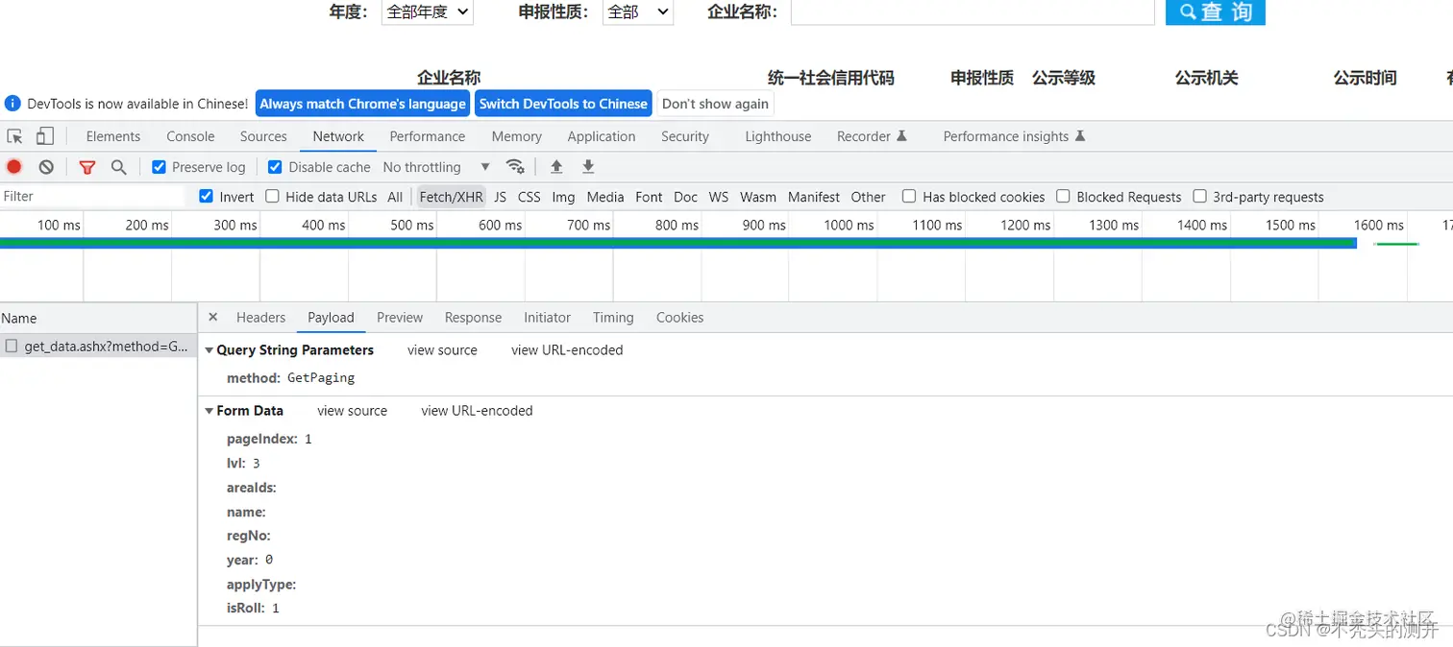Open the Recorder panel
This screenshot has height=647, width=1453.
[x=872, y=136]
